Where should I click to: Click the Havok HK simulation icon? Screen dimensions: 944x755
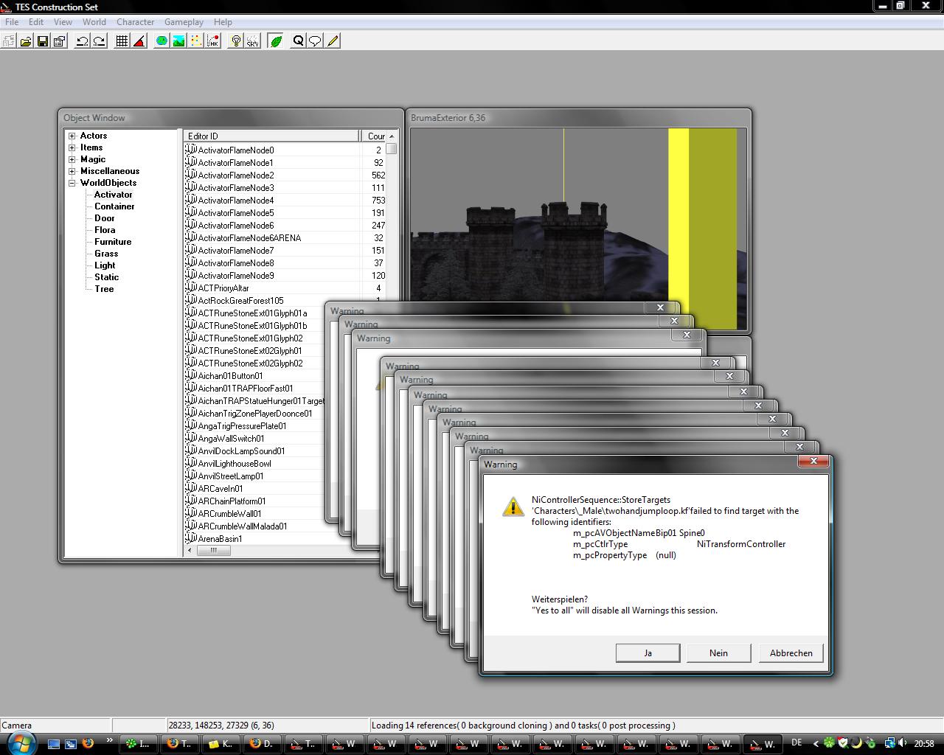pyautogui.click(x=212, y=41)
